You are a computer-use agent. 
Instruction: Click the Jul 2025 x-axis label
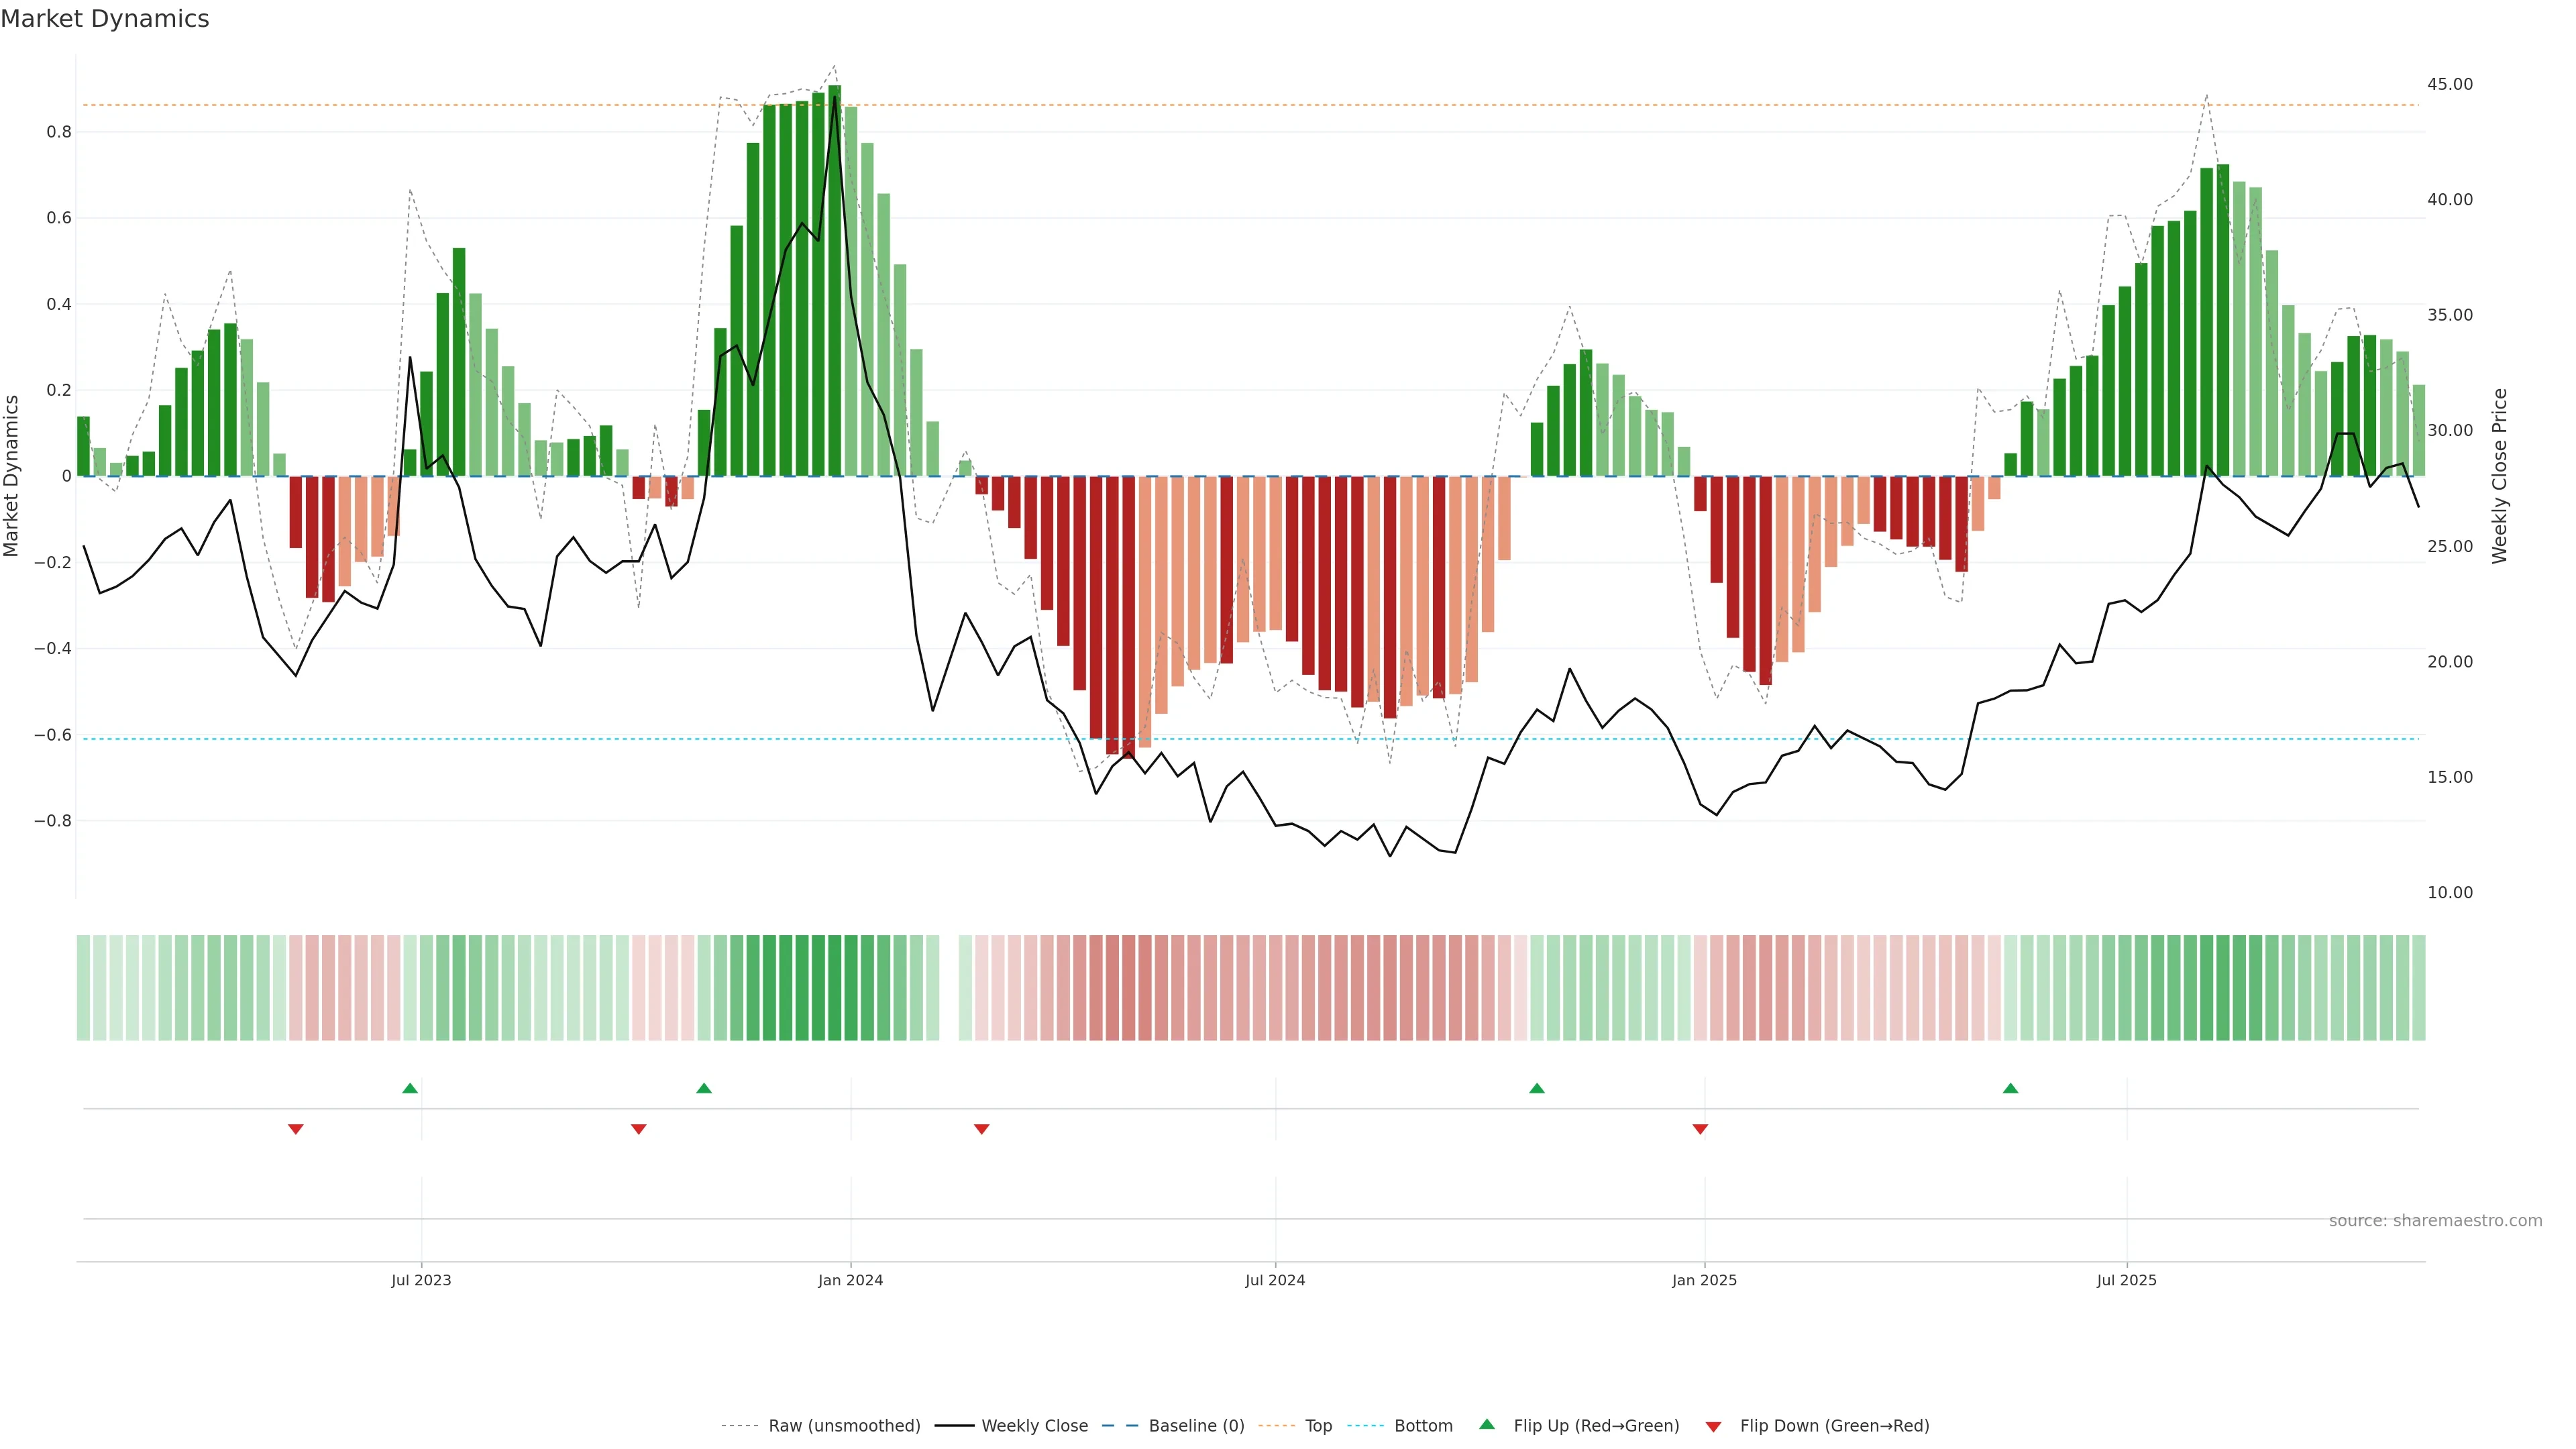point(2126,1280)
